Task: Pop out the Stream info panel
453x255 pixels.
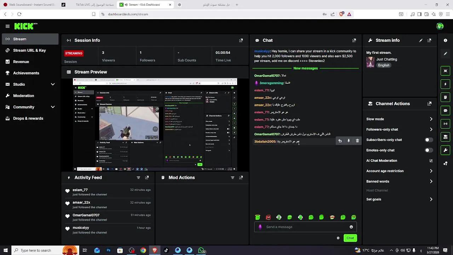Action: [429, 40]
